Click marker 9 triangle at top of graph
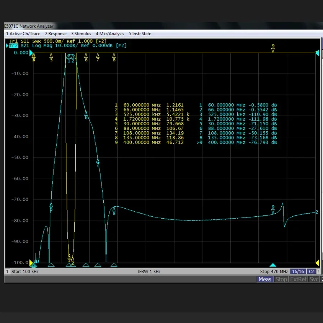This screenshot has width=323, height=323. [273, 50]
